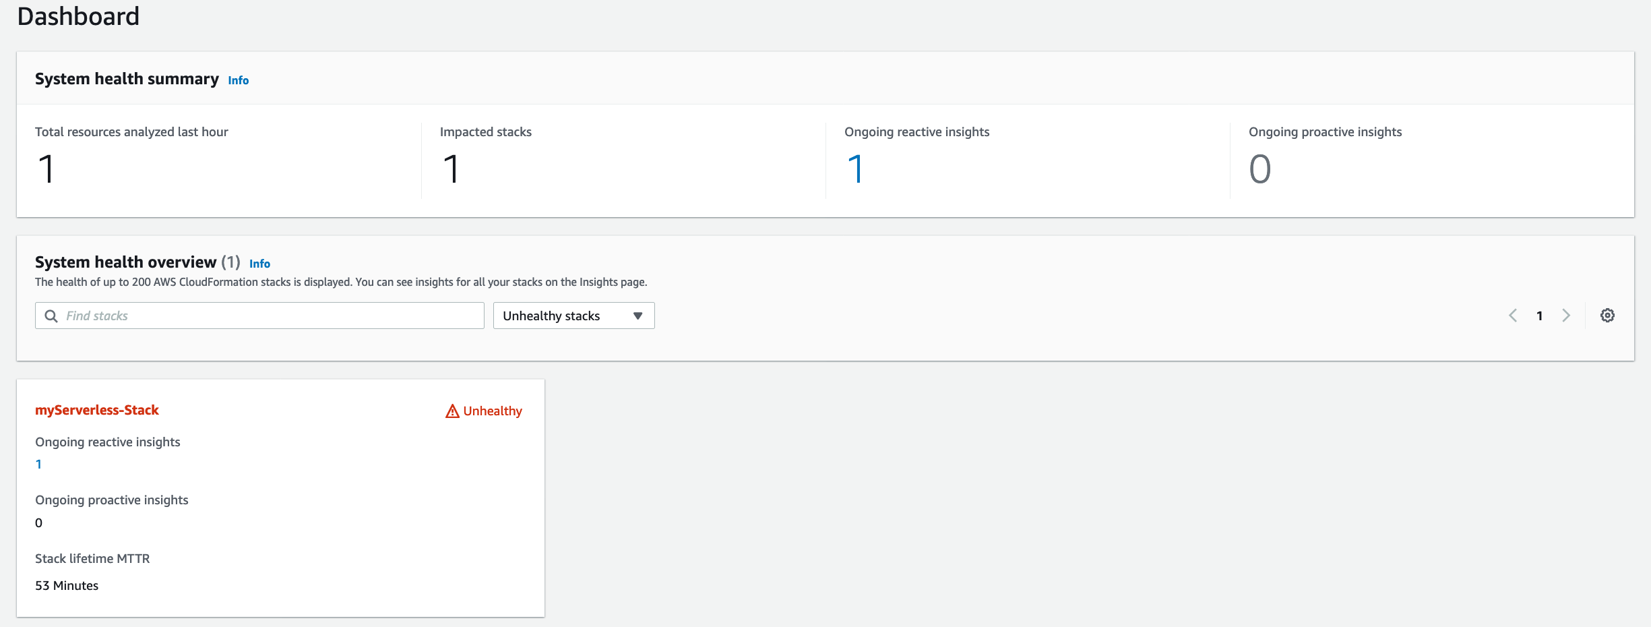Open Info link for System health summary
This screenshot has width=1651, height=627.
point(239,80)
